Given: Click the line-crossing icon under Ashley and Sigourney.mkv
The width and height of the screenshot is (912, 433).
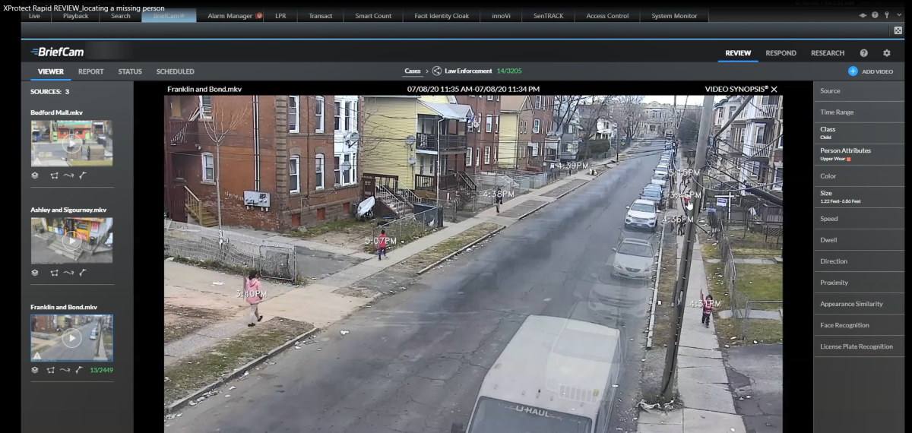Looking at the screenshot, I should tap(82, 272).
